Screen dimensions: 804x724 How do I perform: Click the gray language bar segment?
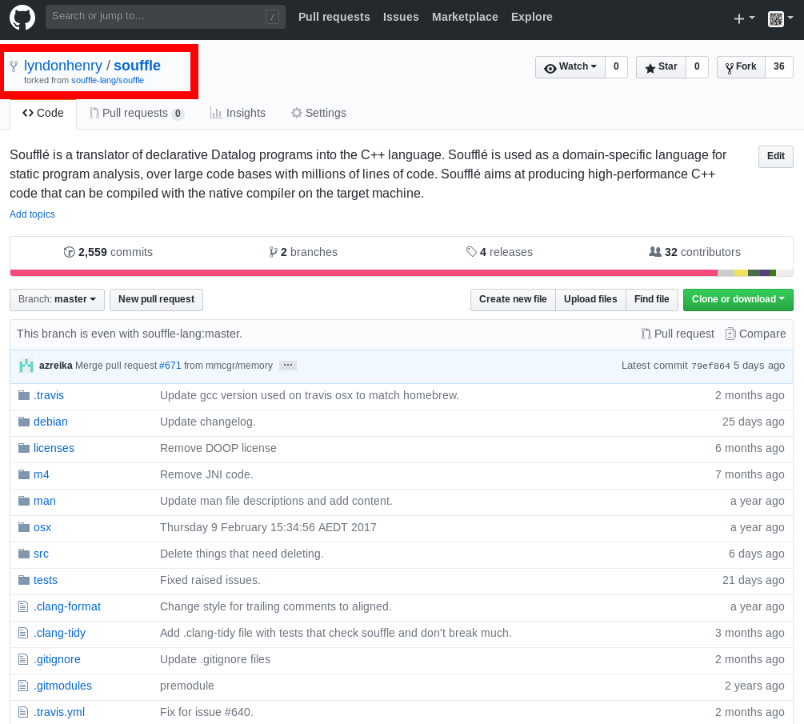pyautogui.click(x=726, y=273)
